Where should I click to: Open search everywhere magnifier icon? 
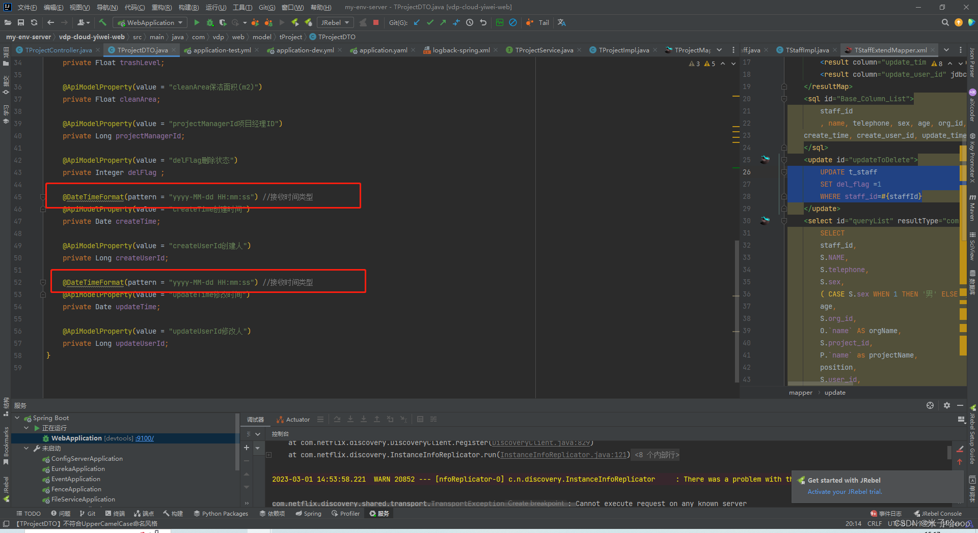click(945, 22)
